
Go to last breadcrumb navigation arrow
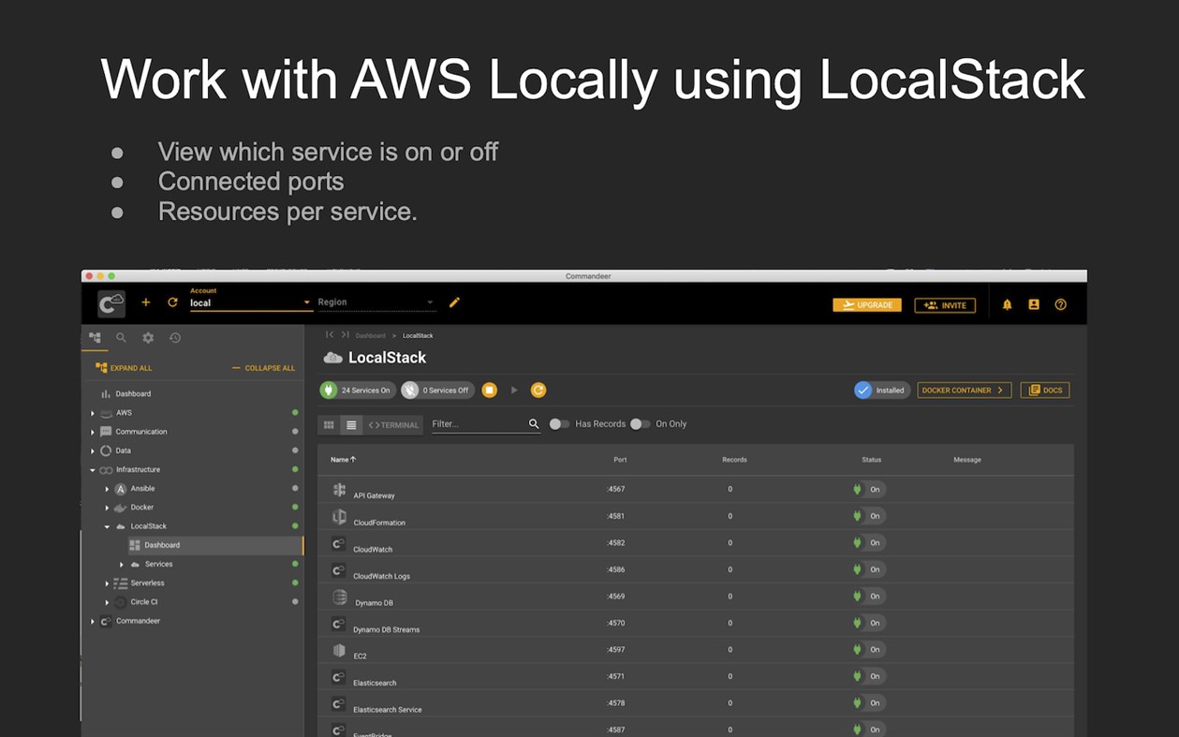345,334
